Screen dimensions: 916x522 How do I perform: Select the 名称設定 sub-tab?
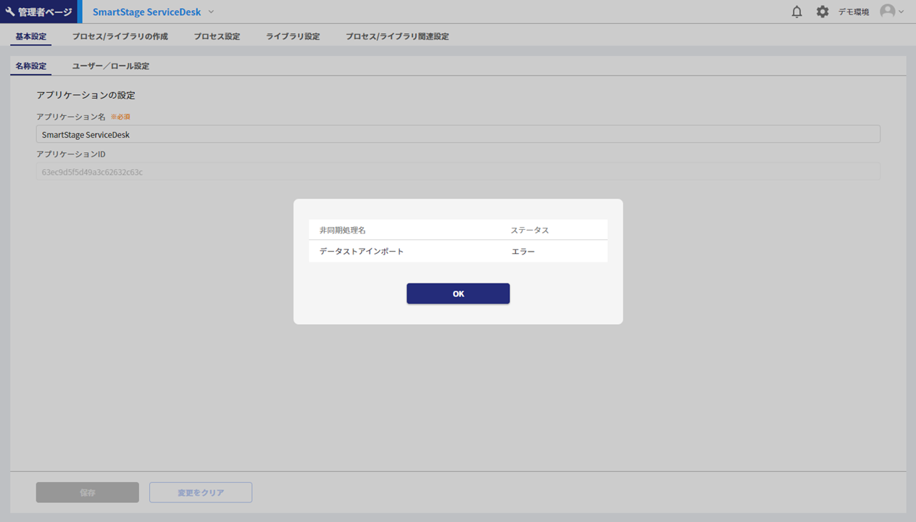coord(30,66)
